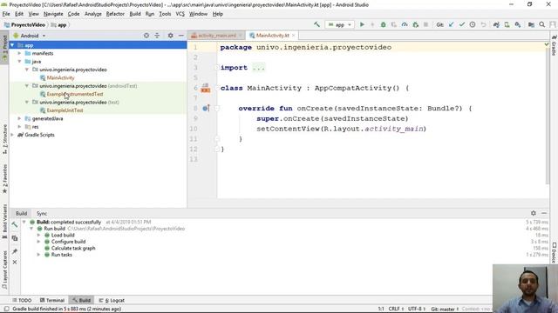Click the Search Everywhere magnifier icon
Screen dimensions: 558x313
[542, 24]
